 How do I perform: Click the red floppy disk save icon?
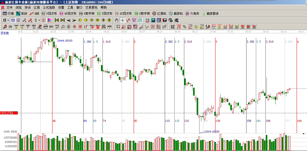coord(165,20)
